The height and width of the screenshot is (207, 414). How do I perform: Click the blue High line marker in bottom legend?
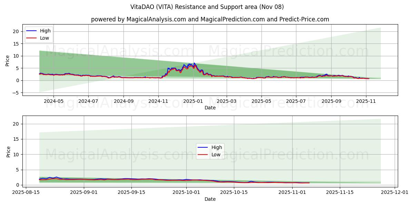click(203, 147)
